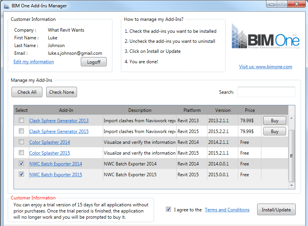Visit the www.bimone.com link
Screen dimensions: 308x226
pyautogui.click(x=266, y=66)
